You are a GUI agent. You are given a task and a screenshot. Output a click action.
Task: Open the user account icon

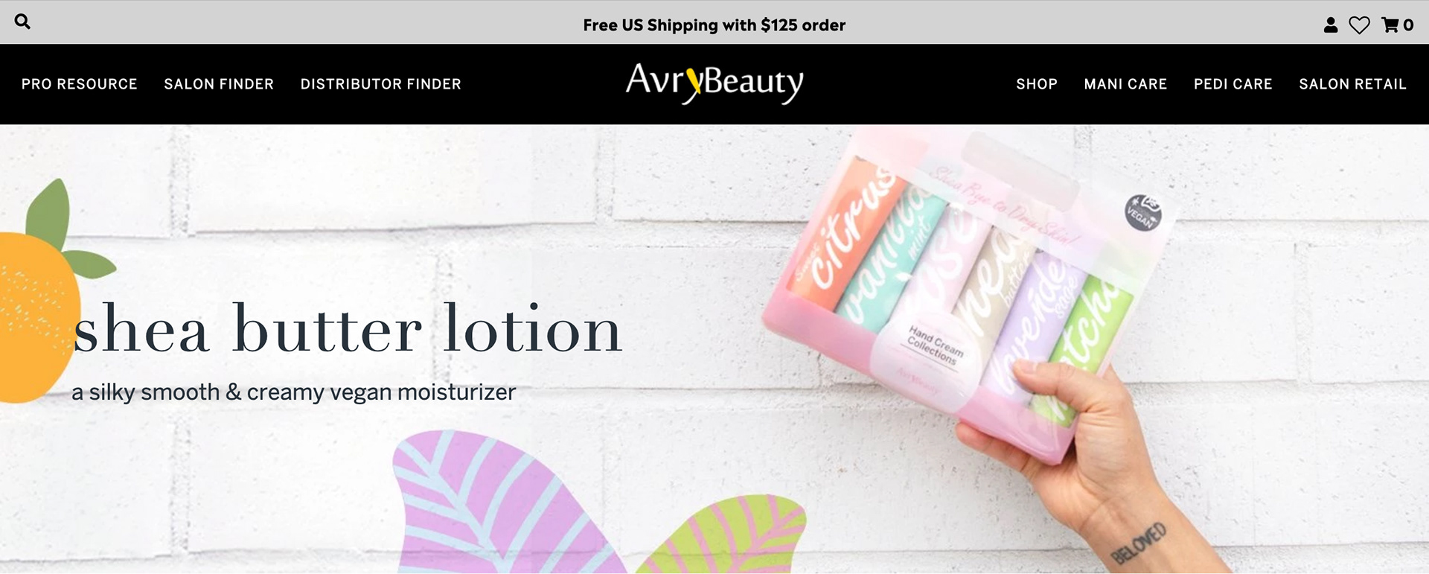pyautogui.click(x=1331, y=25)
